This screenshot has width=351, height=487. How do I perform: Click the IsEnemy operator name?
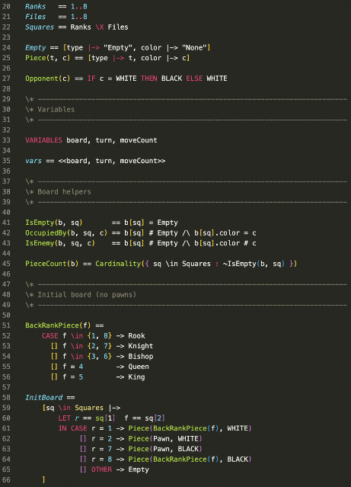[40, 243]
